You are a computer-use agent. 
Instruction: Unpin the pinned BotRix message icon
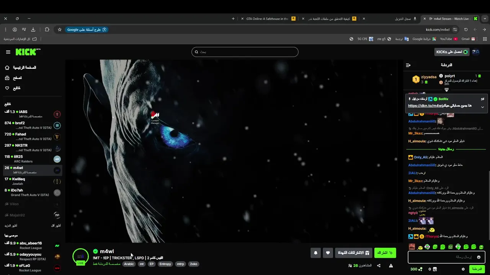point(482,99)
